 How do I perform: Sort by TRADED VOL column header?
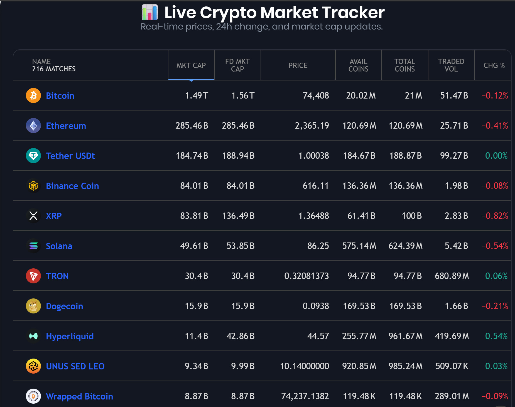451,65
